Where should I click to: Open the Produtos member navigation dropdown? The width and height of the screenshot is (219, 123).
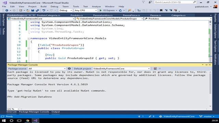(178, 19)
